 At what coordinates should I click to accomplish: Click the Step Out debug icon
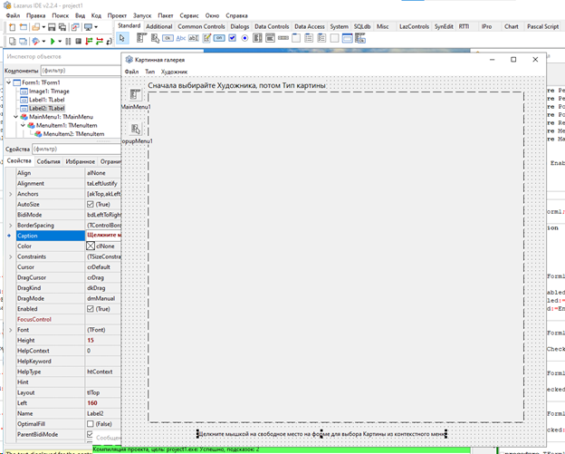pyautogui.click(x=109, y=41)
